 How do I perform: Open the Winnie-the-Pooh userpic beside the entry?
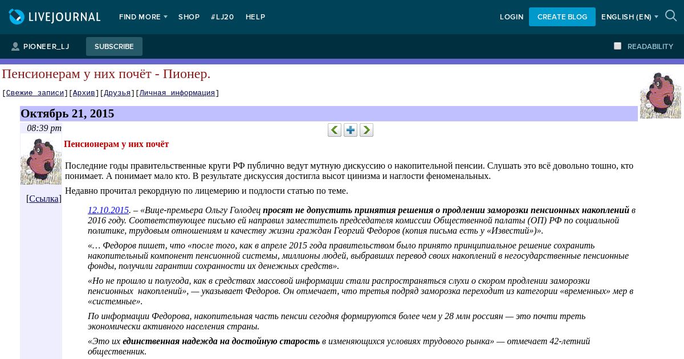coord(41,160)
